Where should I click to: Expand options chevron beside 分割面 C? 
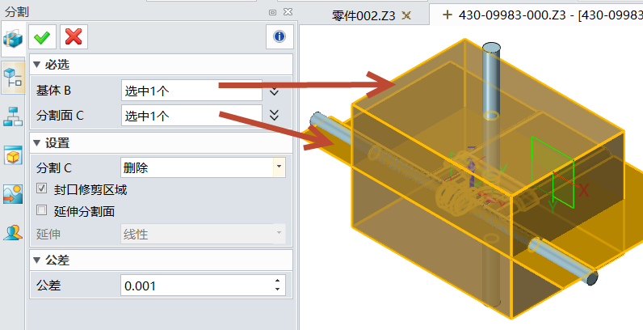(275, 115)
